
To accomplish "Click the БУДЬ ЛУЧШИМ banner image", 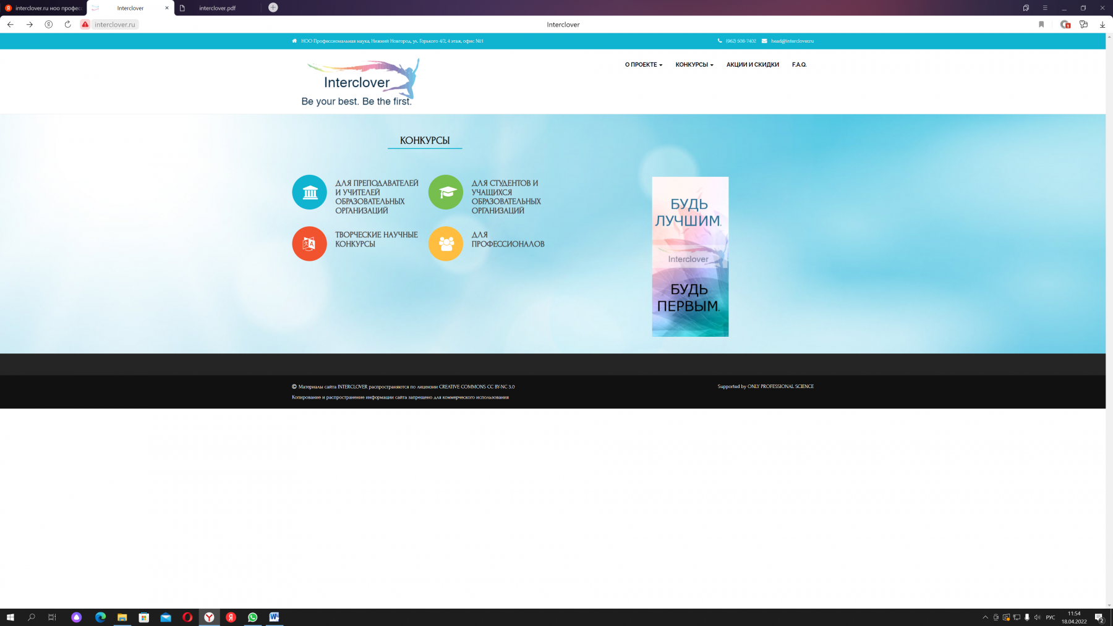I will click(x=690, y=256).
